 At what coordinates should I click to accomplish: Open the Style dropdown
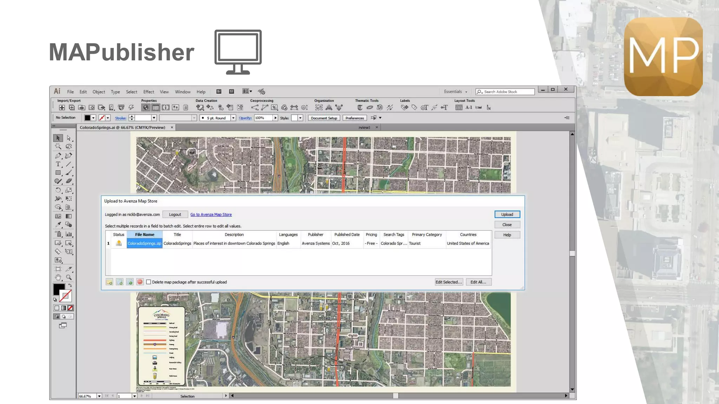[x=300, y=118]
